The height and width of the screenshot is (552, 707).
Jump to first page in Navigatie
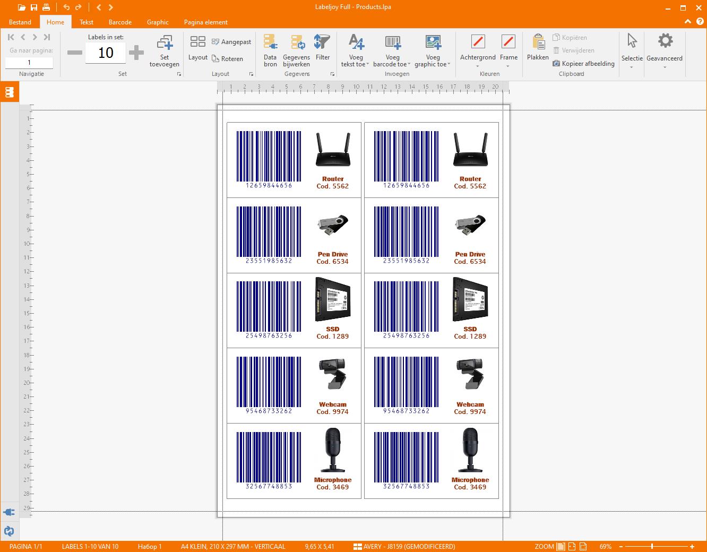point(11,37)
